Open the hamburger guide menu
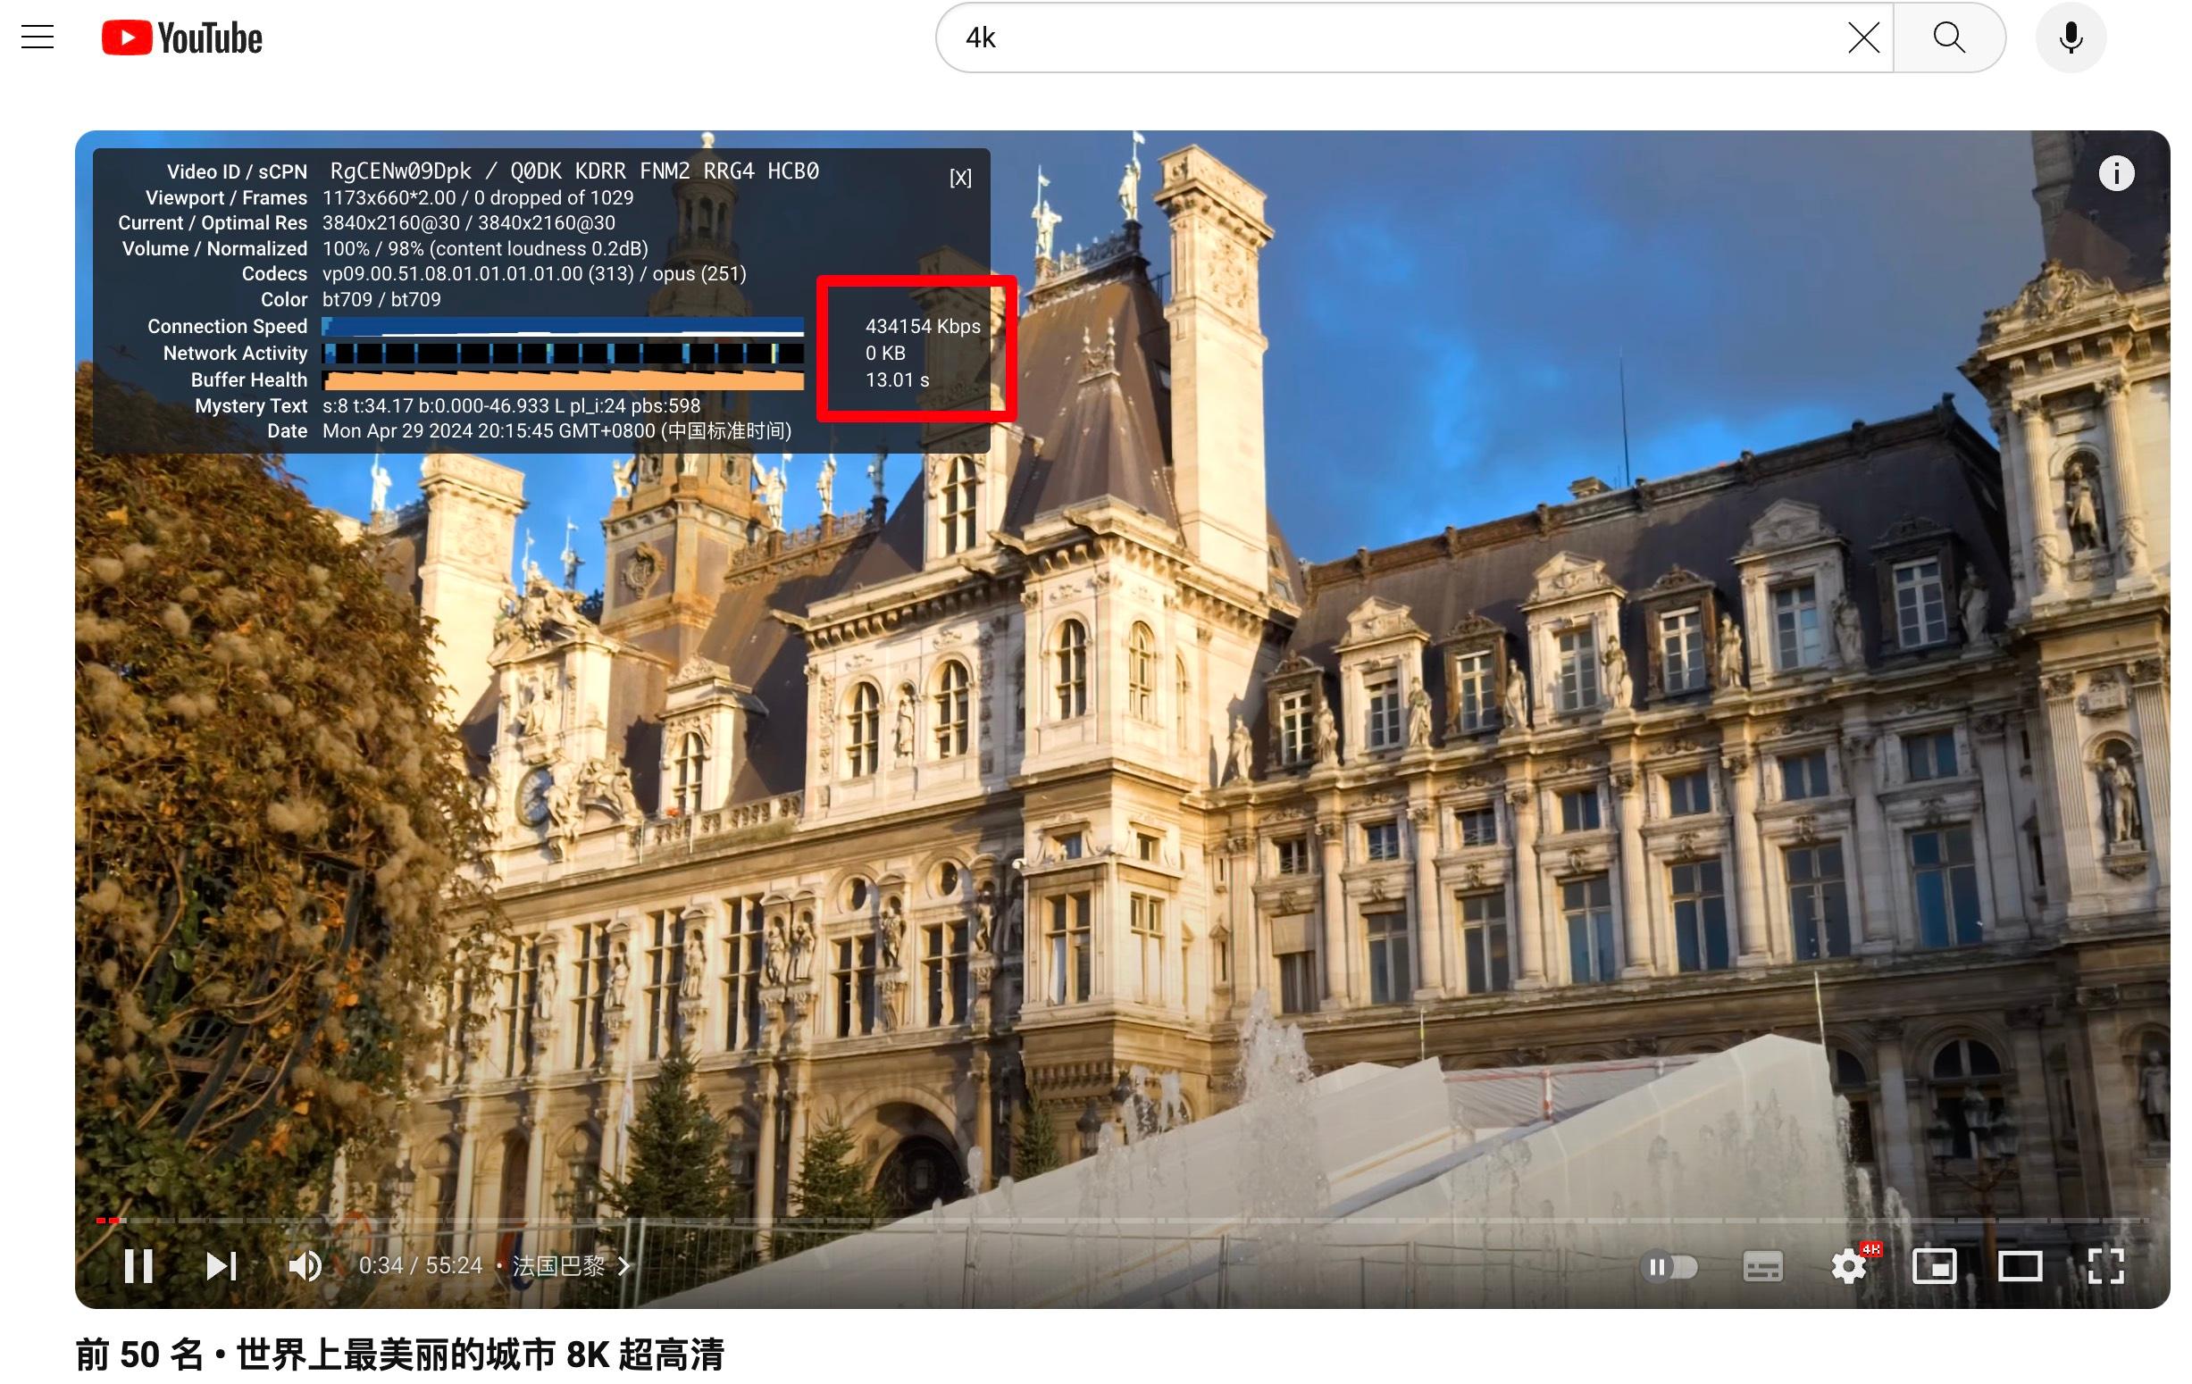This screenshot has height=1384, width=2192. (38, 38)
